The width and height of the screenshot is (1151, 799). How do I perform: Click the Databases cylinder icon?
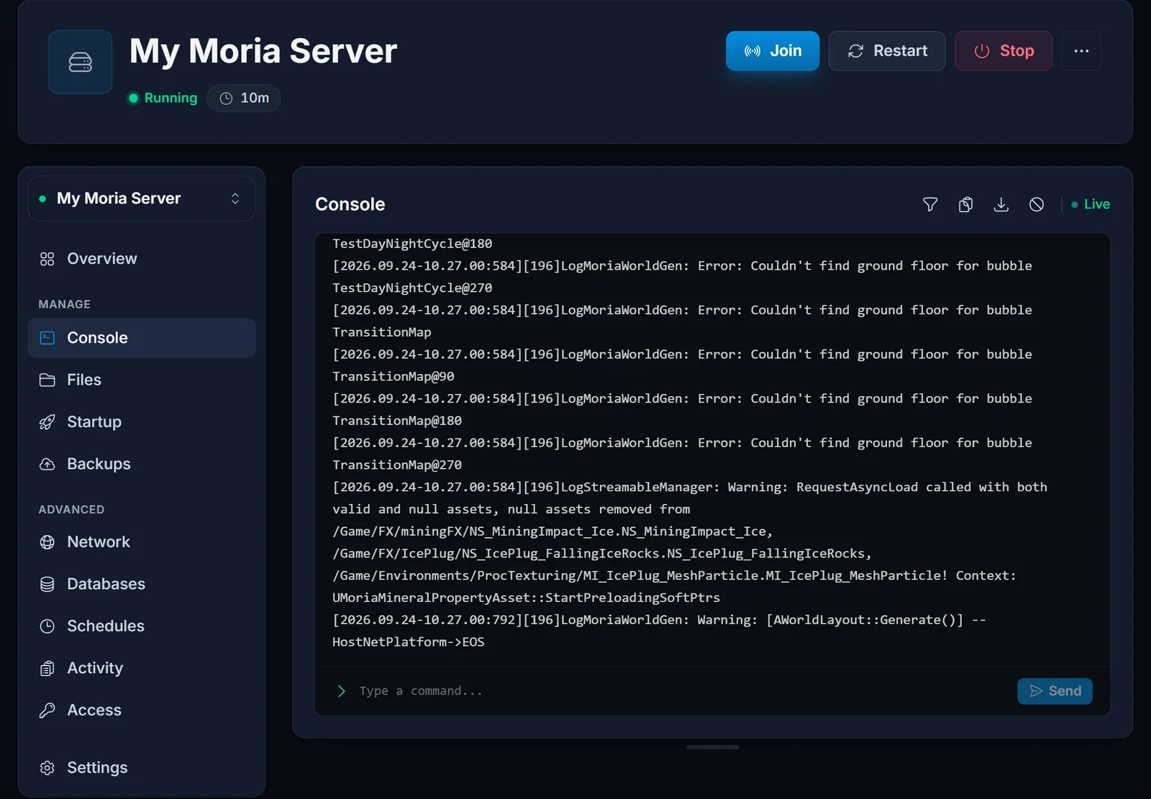pos(47,584)
